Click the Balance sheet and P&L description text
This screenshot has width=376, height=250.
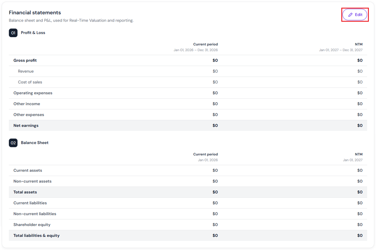[71, 20]
